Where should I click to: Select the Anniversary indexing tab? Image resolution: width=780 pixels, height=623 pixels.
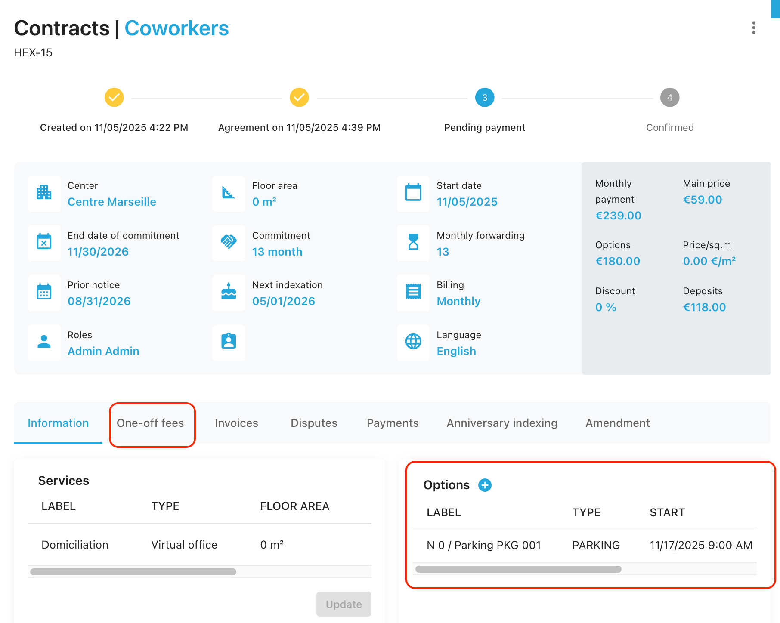(x=502, y=423)
